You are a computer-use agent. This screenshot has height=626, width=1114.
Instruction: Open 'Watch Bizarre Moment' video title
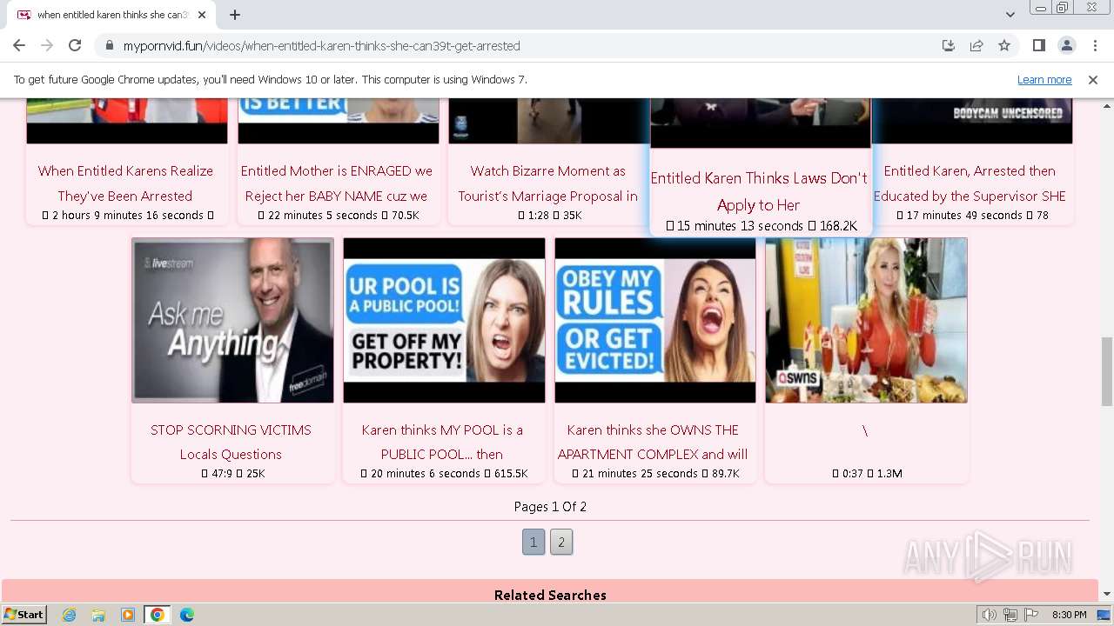click(x=548, y=183)
